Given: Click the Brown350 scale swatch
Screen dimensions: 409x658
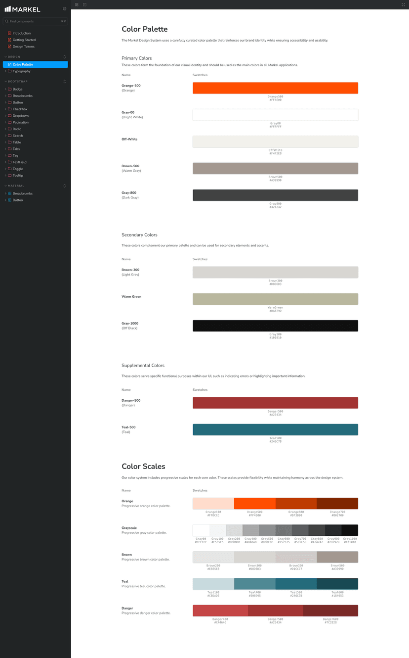Looking at the screenshot, I should click(x=296, y=557).
